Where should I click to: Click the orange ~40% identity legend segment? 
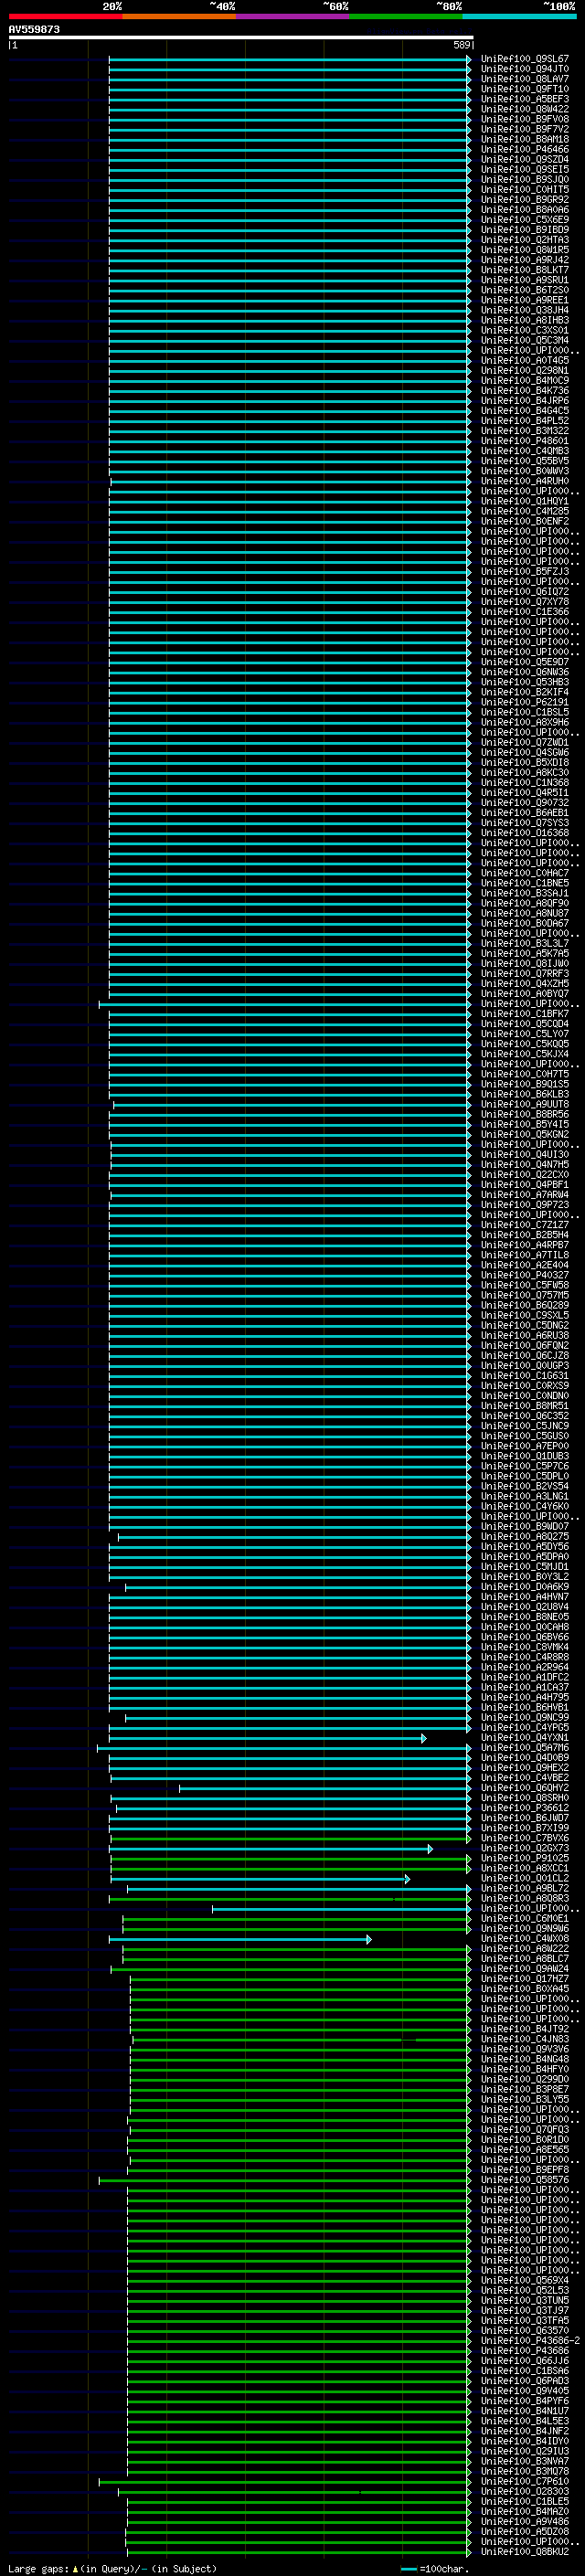click(x=179, y=16)
